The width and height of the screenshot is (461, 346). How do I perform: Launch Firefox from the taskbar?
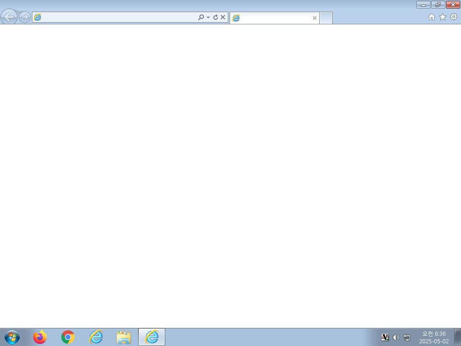tap(40, 337)
